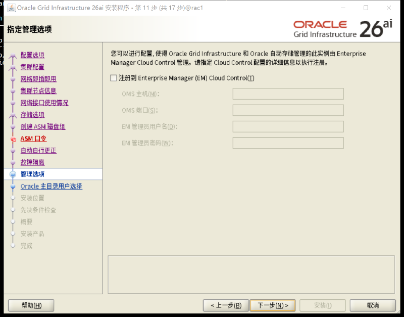
Task: Click the EM 管理员密码 input field
Action: coord(288,143)
